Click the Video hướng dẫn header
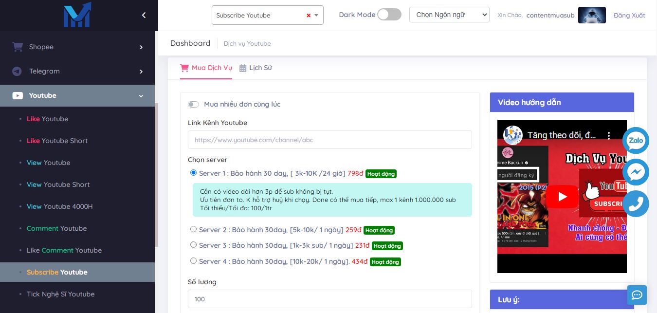Screen dimensions: 657x313 point(562,102)
